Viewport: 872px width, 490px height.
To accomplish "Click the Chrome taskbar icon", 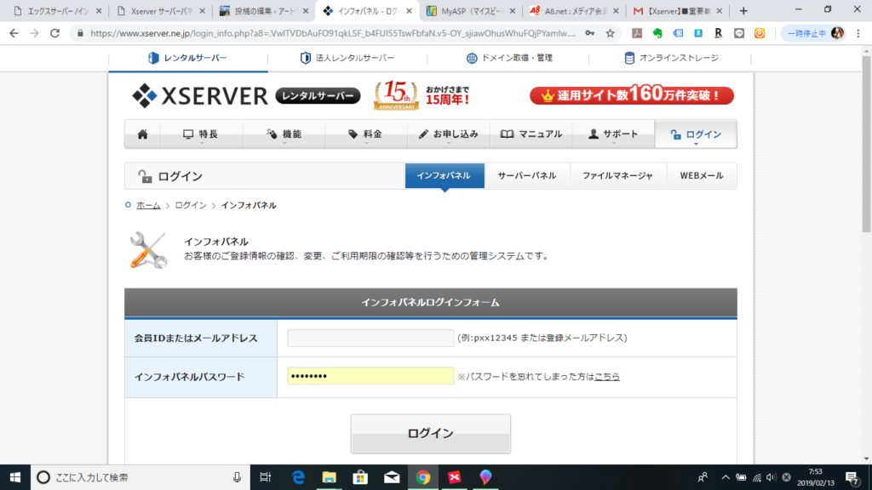I will click(x=423, y=477).
